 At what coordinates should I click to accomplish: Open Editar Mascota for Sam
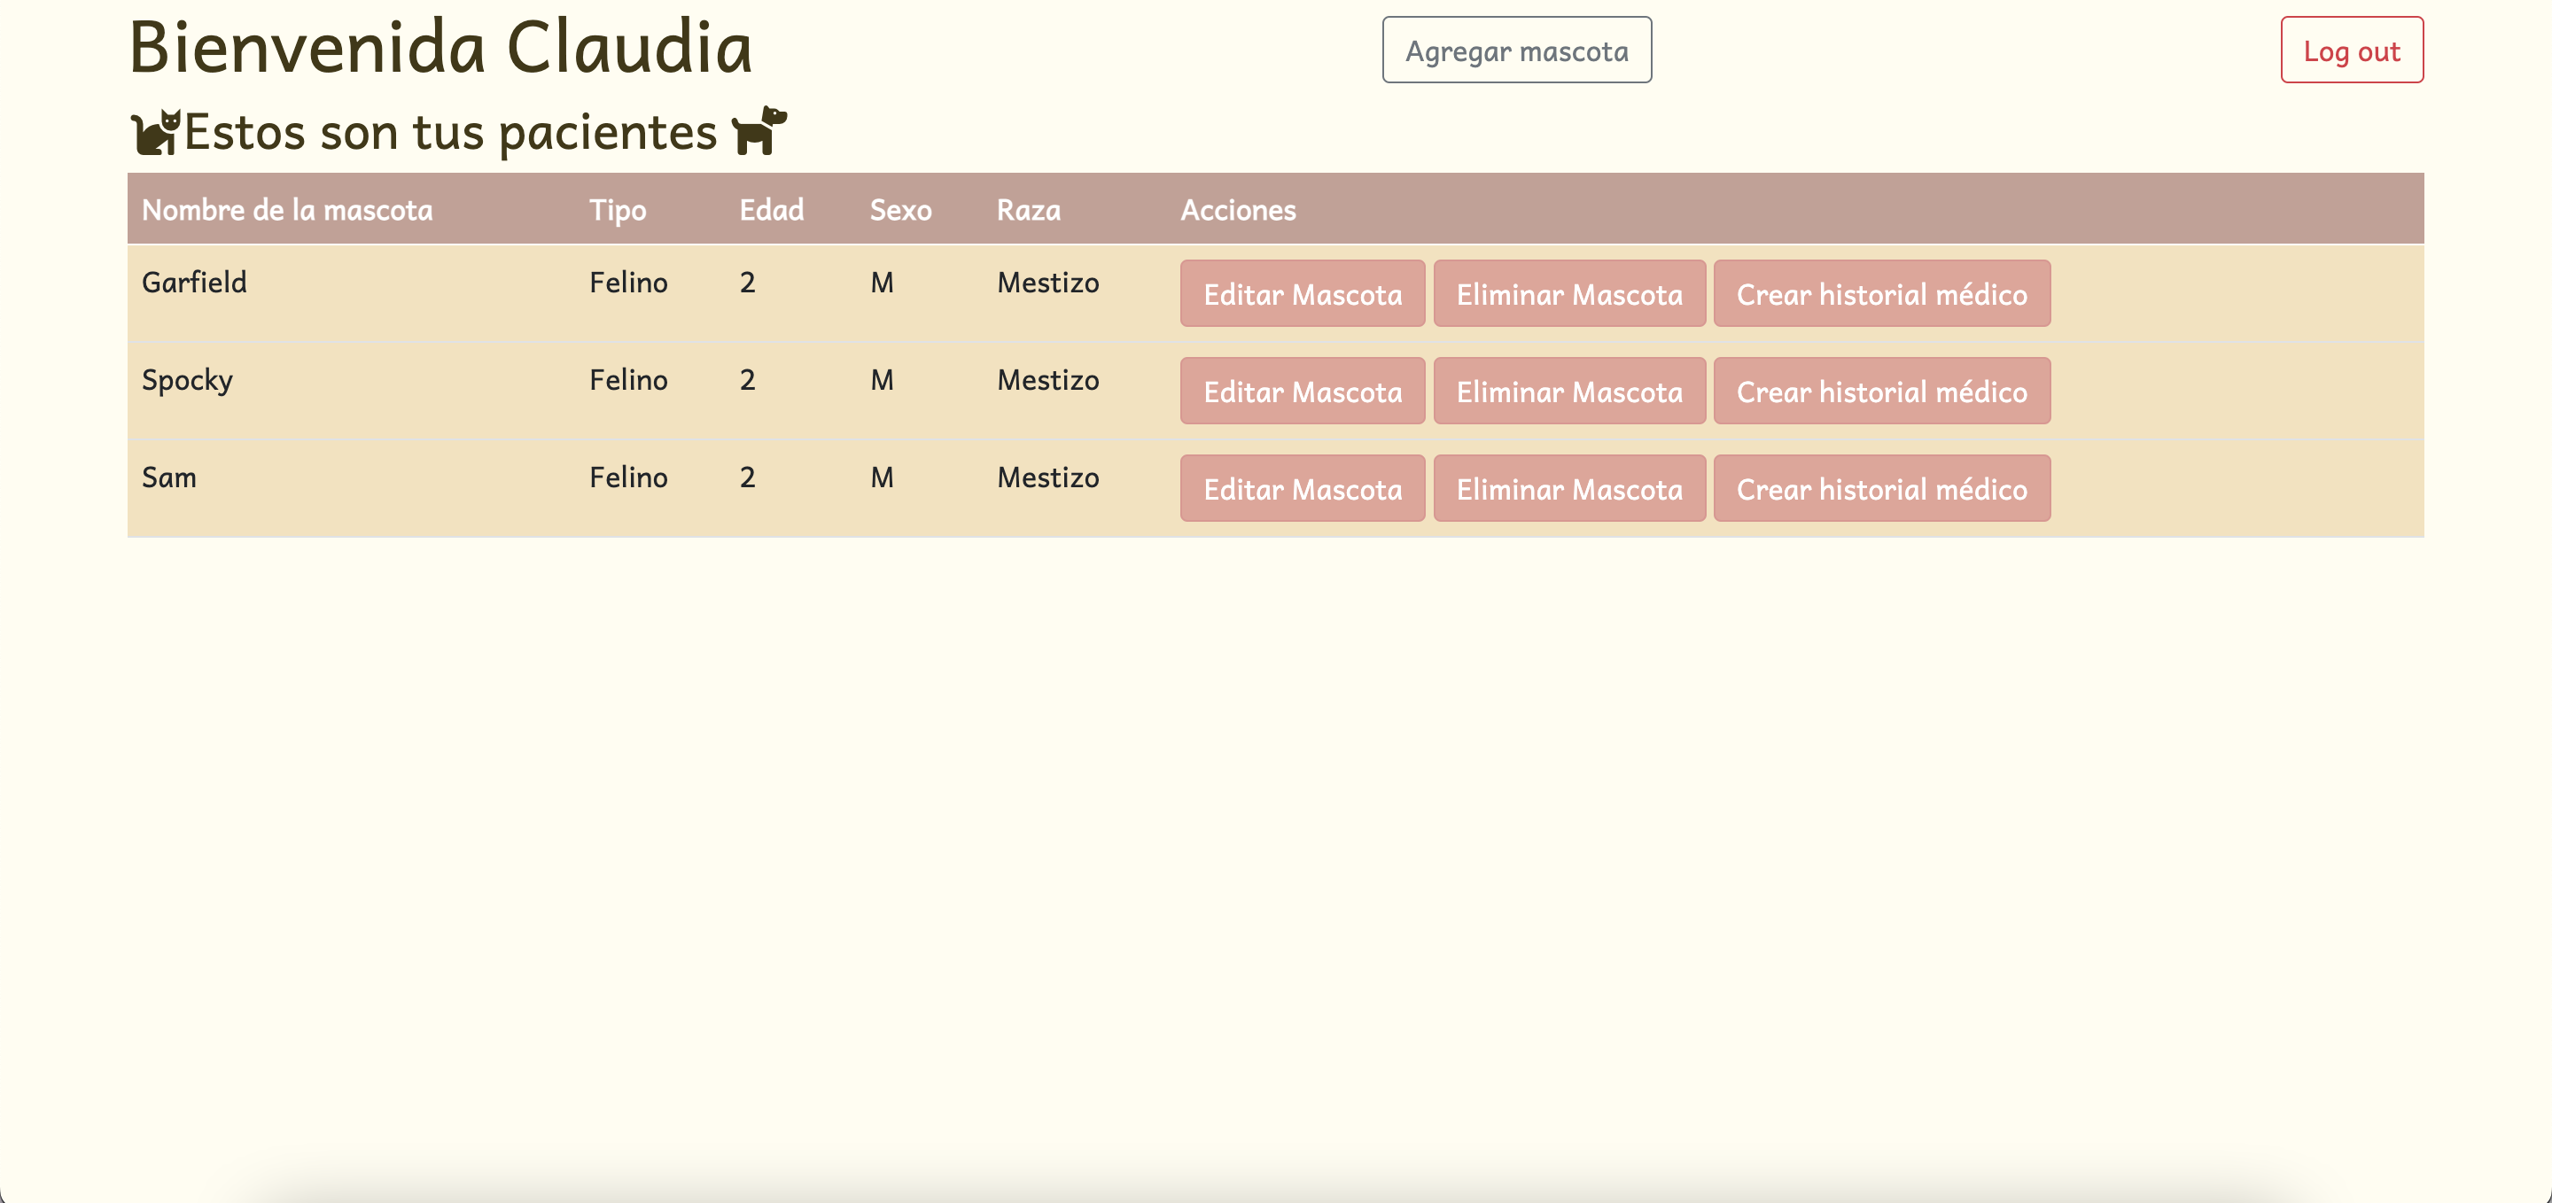1302,487
